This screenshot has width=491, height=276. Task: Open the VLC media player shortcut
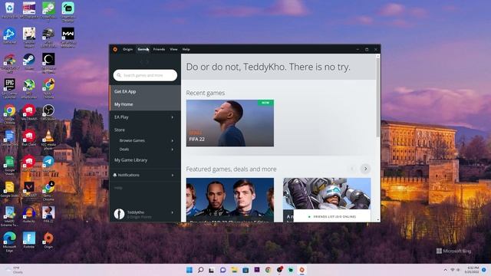[x=48, y=140]
